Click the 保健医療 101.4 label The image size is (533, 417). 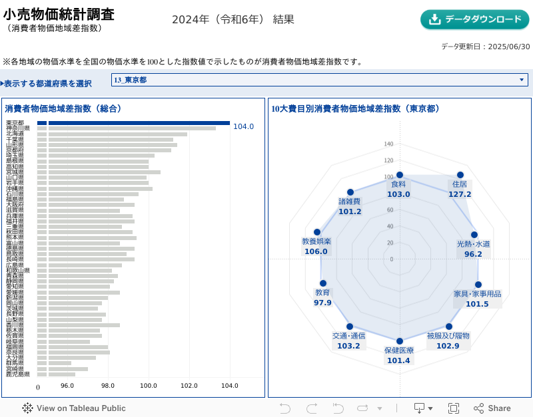click(x=398, y=356)
